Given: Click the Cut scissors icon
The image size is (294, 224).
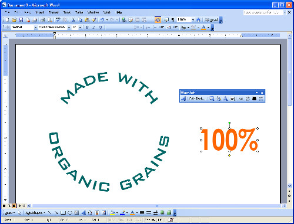Looking at the screenshot, I should [73, 20].
